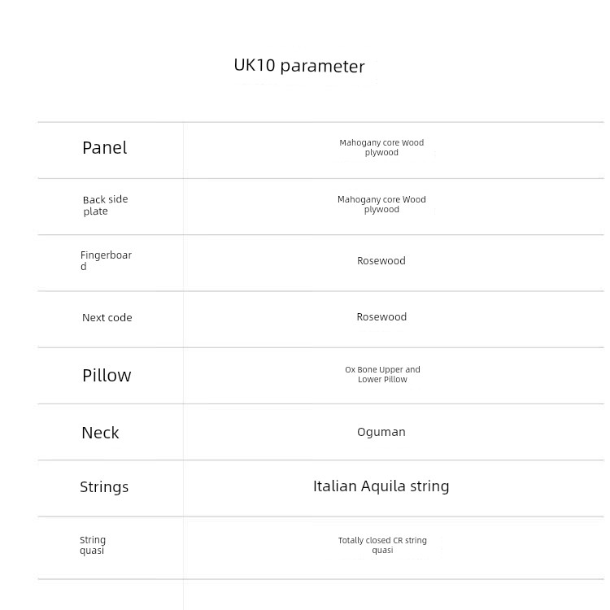Click "Totally closed CR string quasi" text
The width and height of the screenshot is (610, 610).
(382, 545)
